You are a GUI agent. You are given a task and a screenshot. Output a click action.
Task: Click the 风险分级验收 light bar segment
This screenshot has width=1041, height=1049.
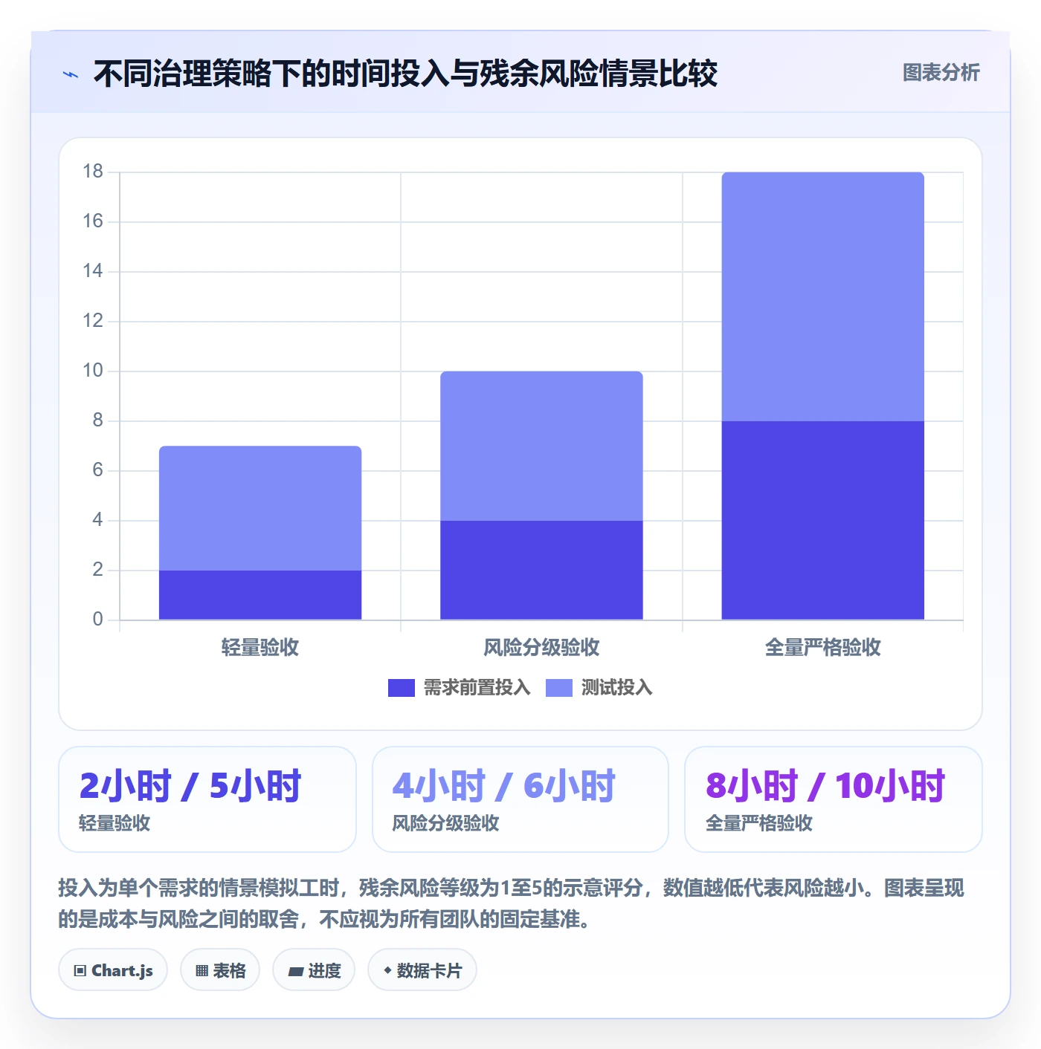[541, 446]
